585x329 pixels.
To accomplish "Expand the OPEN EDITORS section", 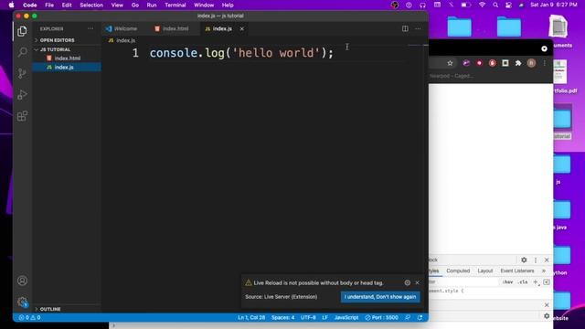I will [x=57, y=40].
